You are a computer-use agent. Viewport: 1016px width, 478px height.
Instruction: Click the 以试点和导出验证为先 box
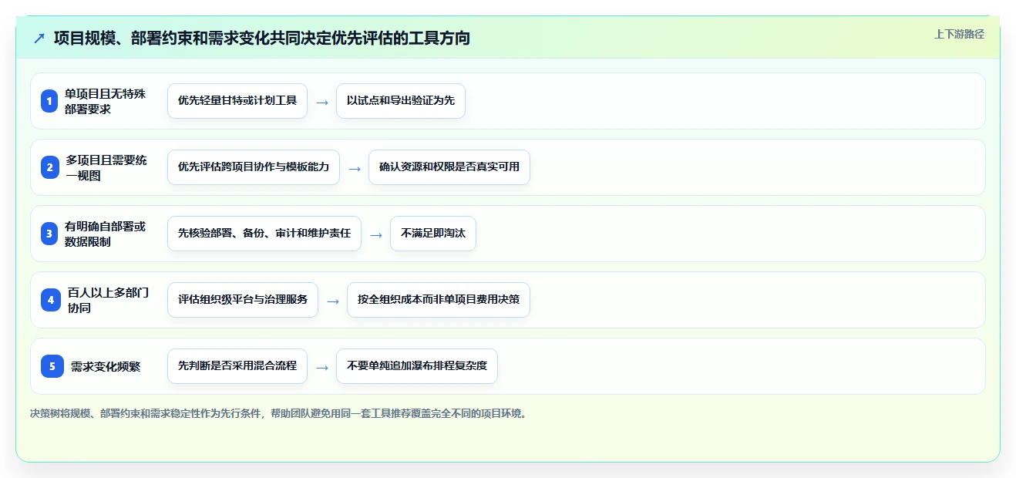pyautogui.click(x=401, y=101)
